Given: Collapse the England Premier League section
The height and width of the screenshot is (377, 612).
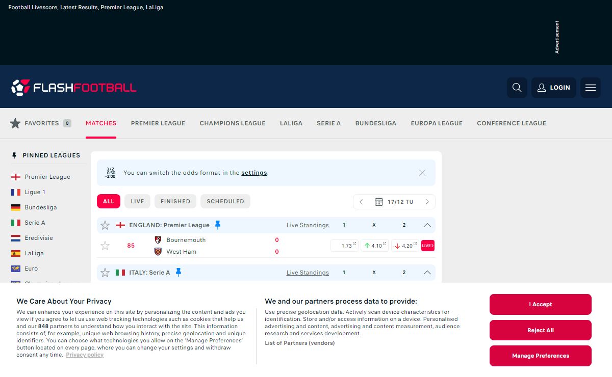Looking at the screenshot, I should click(427, 225).
